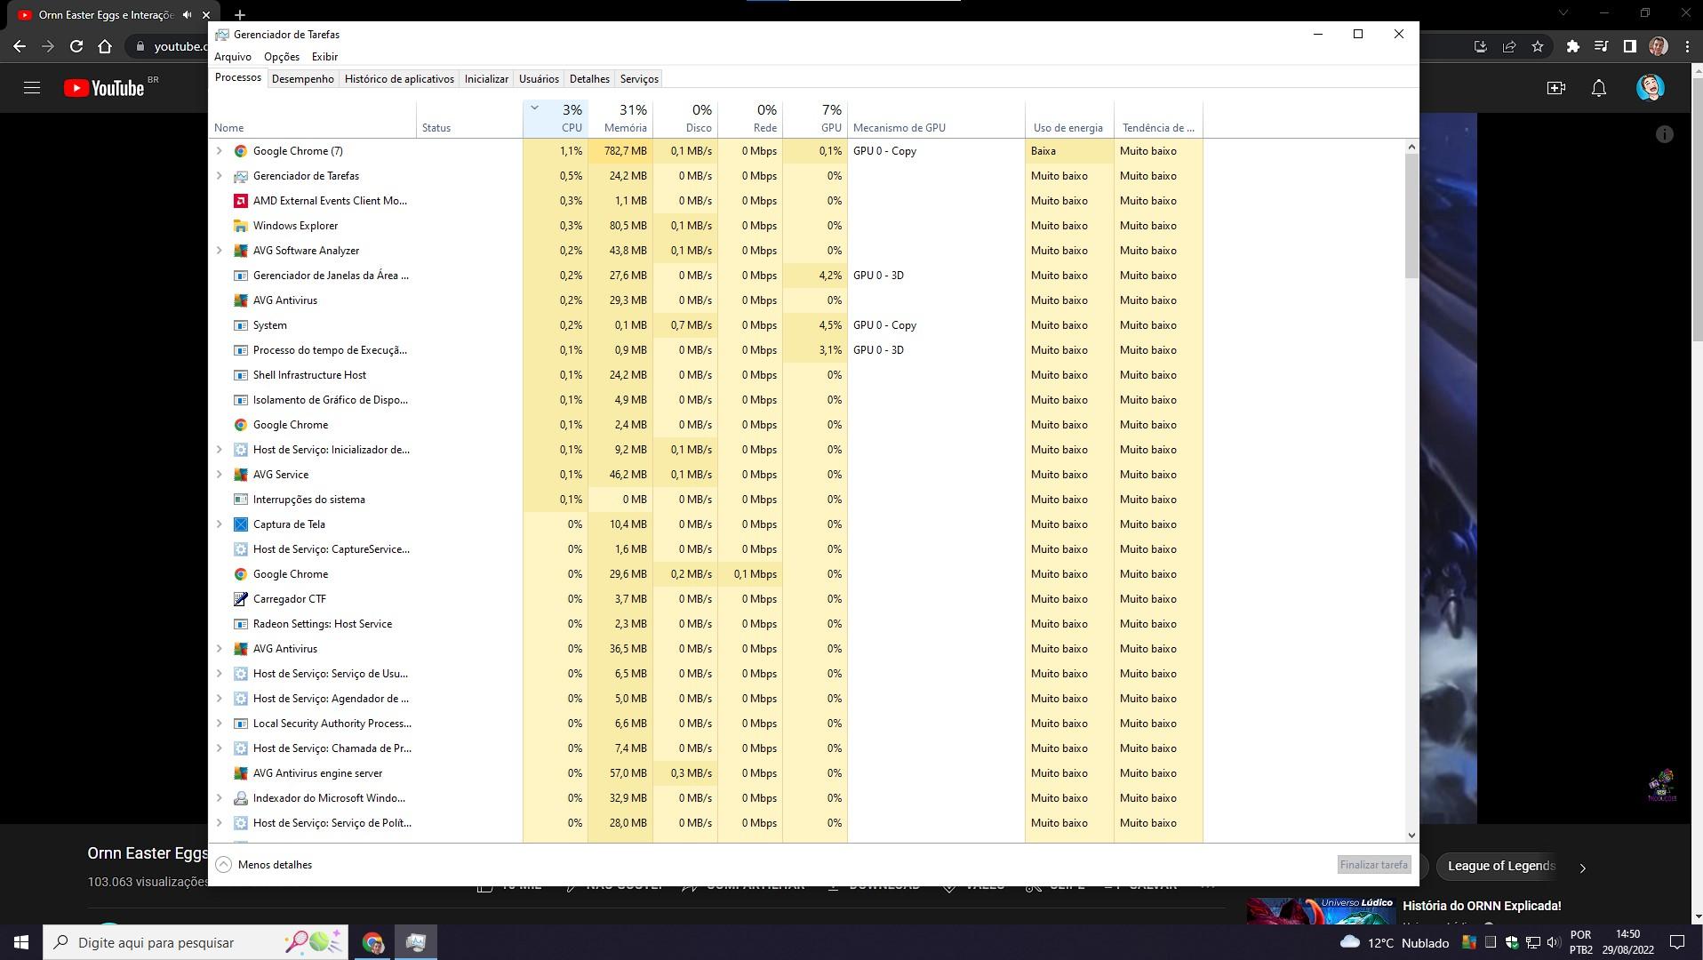Screen dimensions: 1703x960
Task: Open História do ORNN Explicada video link
Action: [x=1482, y=906]
